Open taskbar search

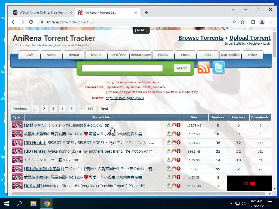[20, 204]
